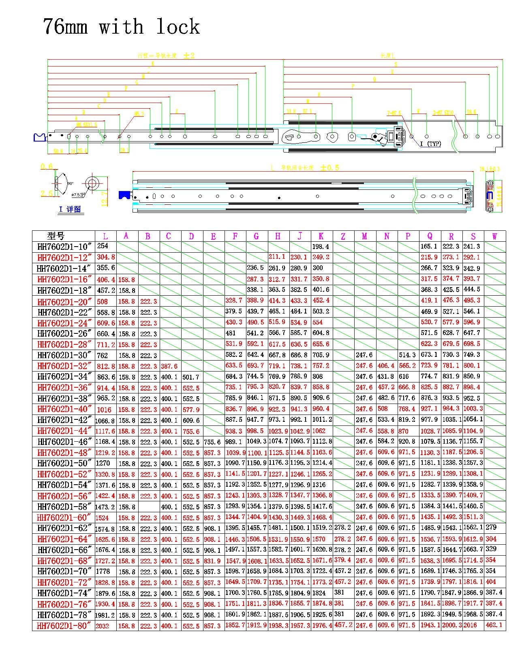Select the "W" column header
Viewport: 522px width, 653px height.
pos(494,236)
